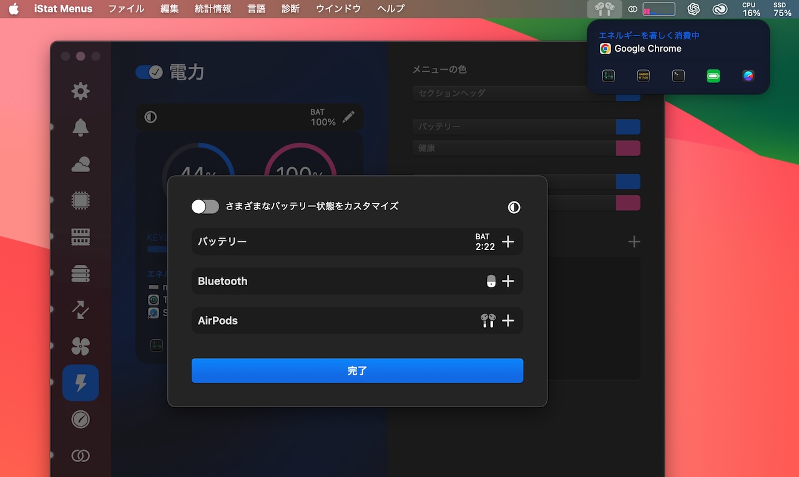Enable さまざまなバッテリー状態をカスタマイズ toggle
Image resolution: width=799 pixels, height=477 pixels.
205,206
